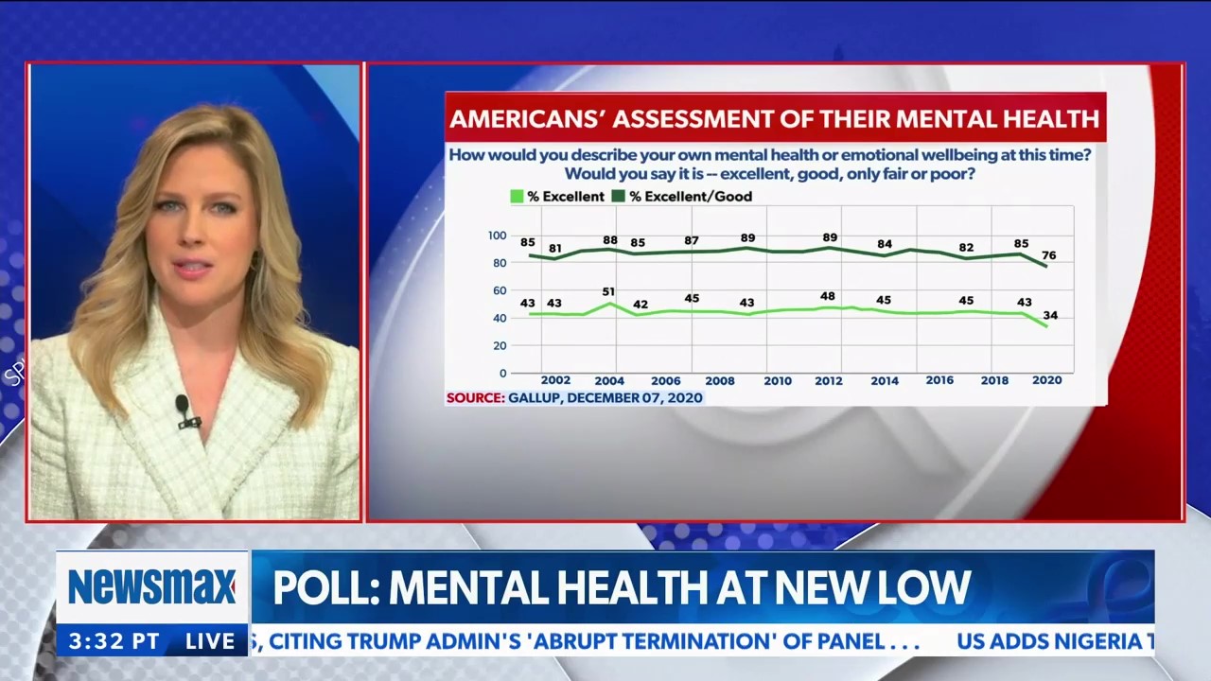Click the data label 87 near 2007
This screenshot has height=681, width=1211.
(x=692, y=241)
